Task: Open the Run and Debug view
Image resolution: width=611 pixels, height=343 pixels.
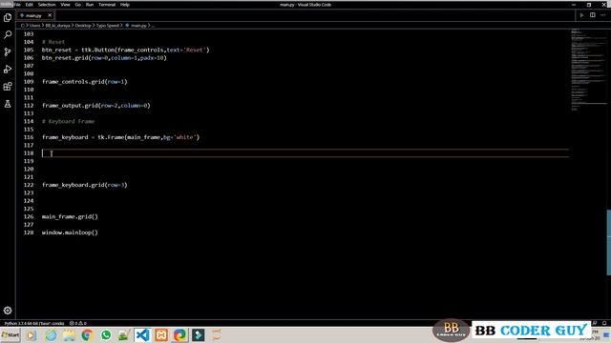Action: (8, 70)
